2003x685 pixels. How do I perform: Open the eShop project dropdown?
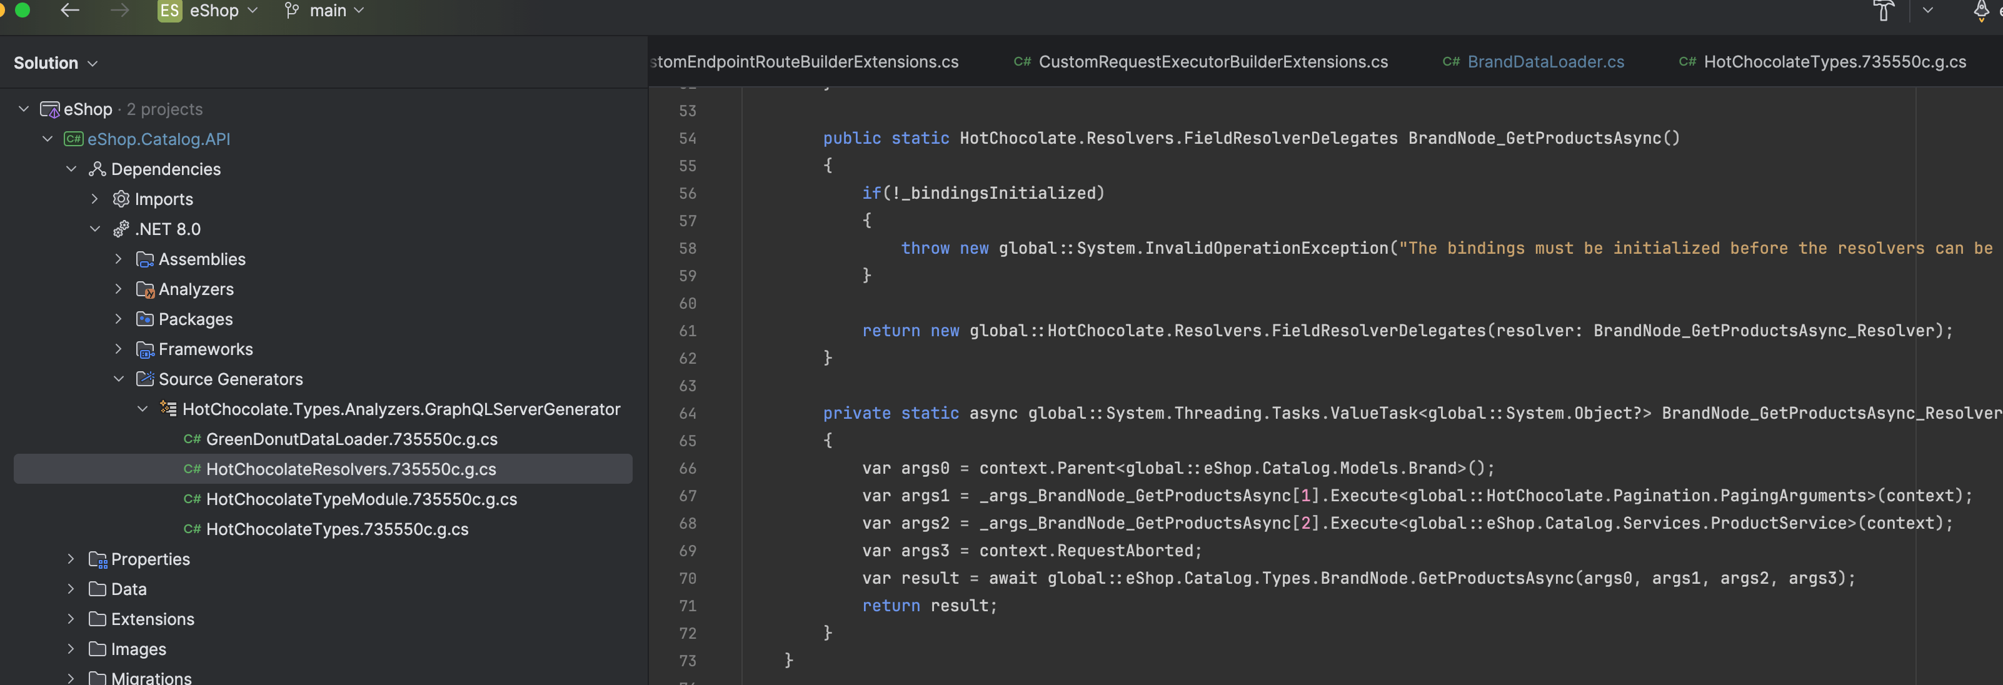tap(223, 11)
